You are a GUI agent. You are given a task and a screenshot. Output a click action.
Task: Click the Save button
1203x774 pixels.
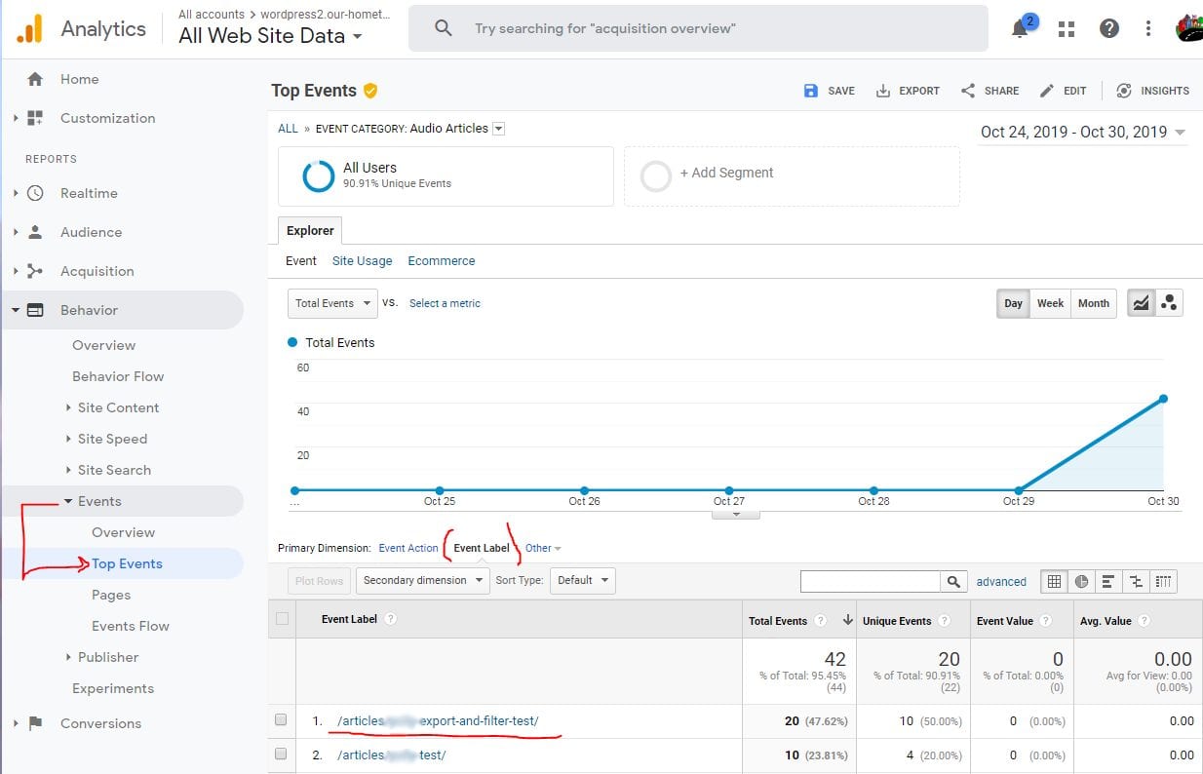click(x=829, y=91)
